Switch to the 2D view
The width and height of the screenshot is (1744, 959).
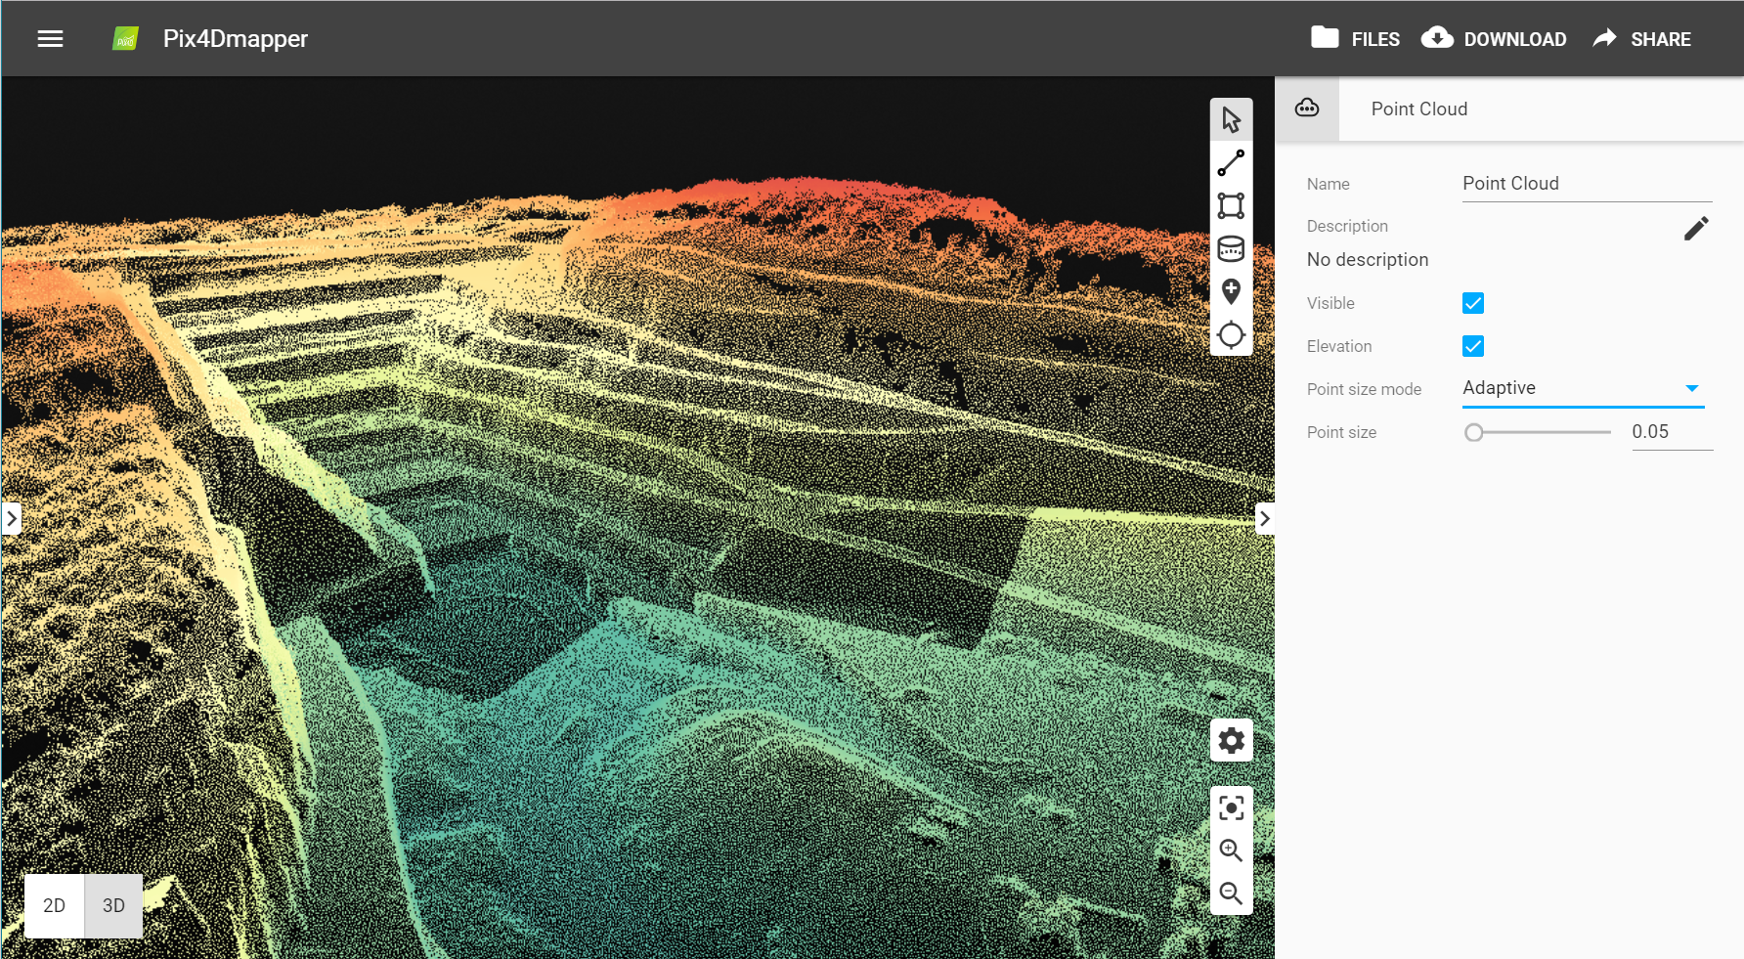(55, 905)
